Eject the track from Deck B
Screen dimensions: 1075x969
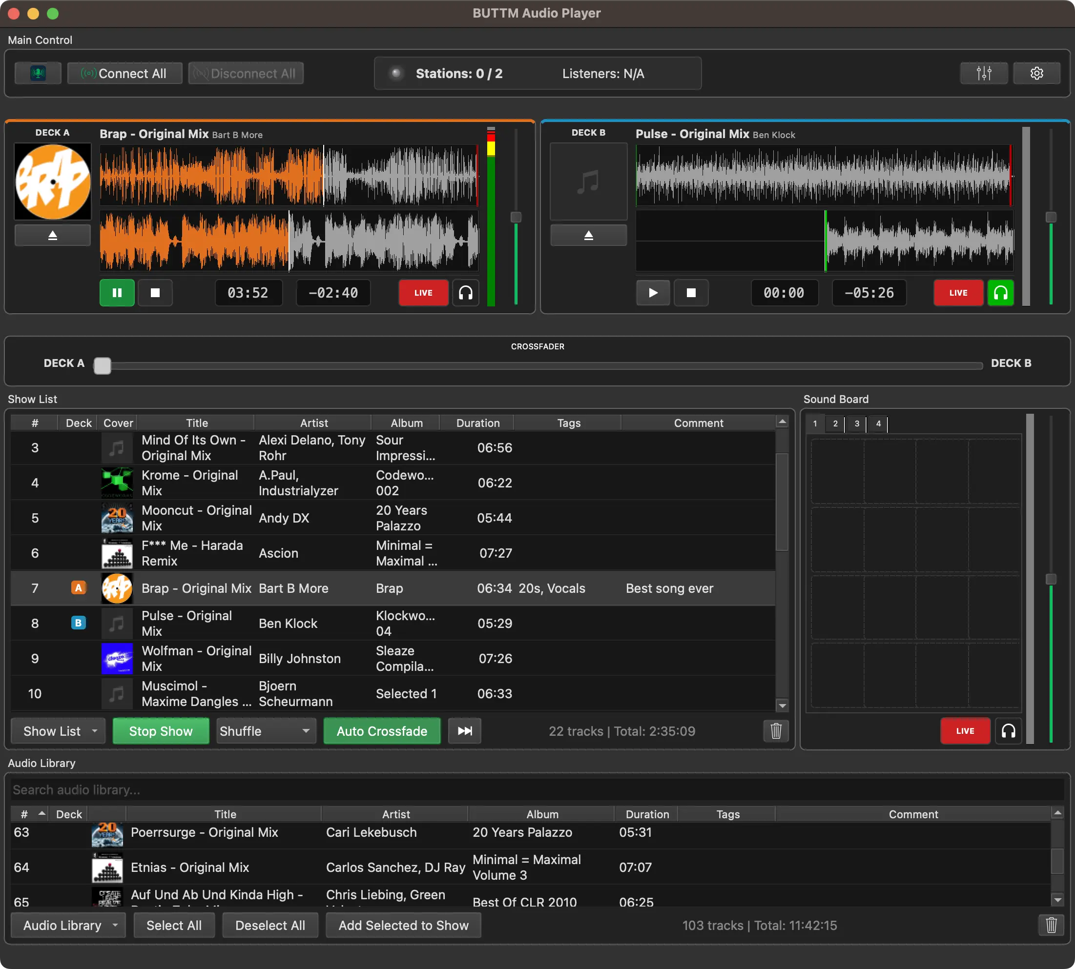[x=589, y=235]
